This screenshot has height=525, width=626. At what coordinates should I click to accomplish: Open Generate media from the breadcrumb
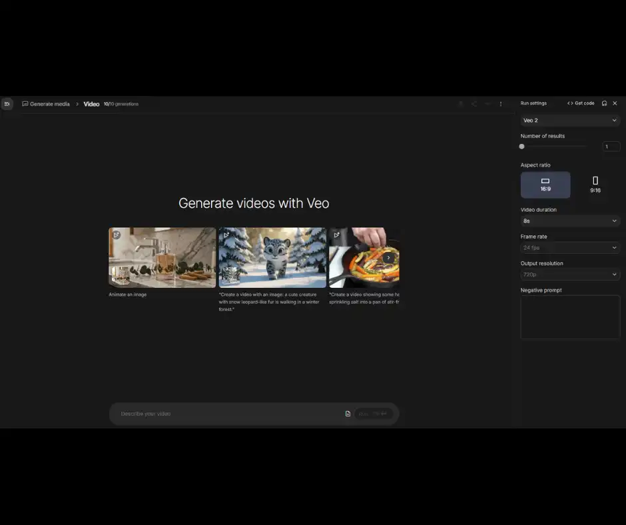(49, 104)
